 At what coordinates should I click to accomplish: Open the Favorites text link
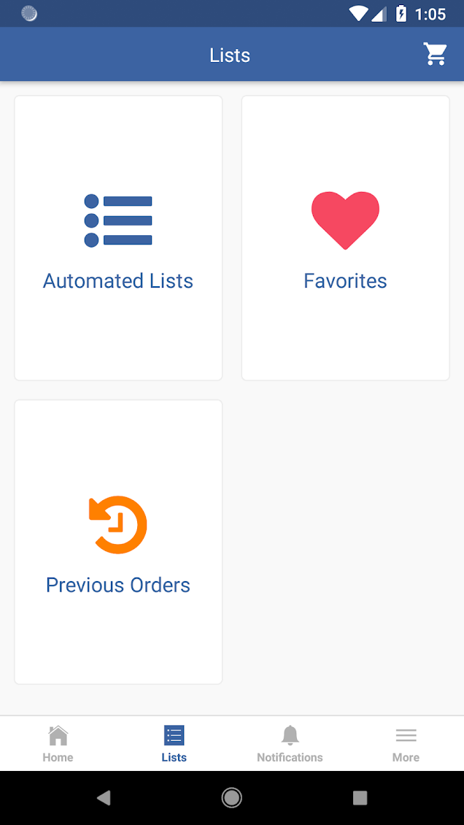click(x=345, y=281)
